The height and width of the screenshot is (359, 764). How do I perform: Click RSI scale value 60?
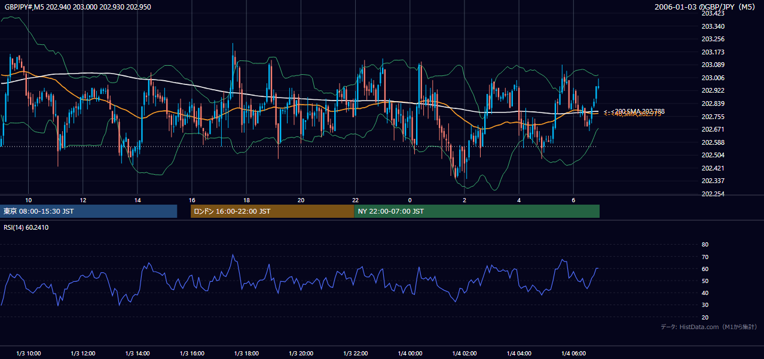[x=705, y=269]
